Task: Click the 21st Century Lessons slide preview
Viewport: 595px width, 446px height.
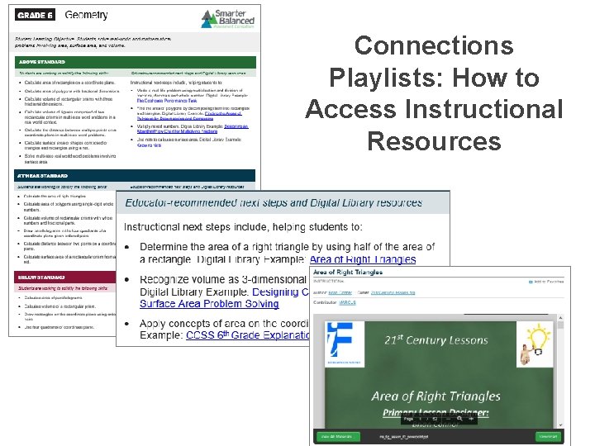Action: (x=439, y=373)
